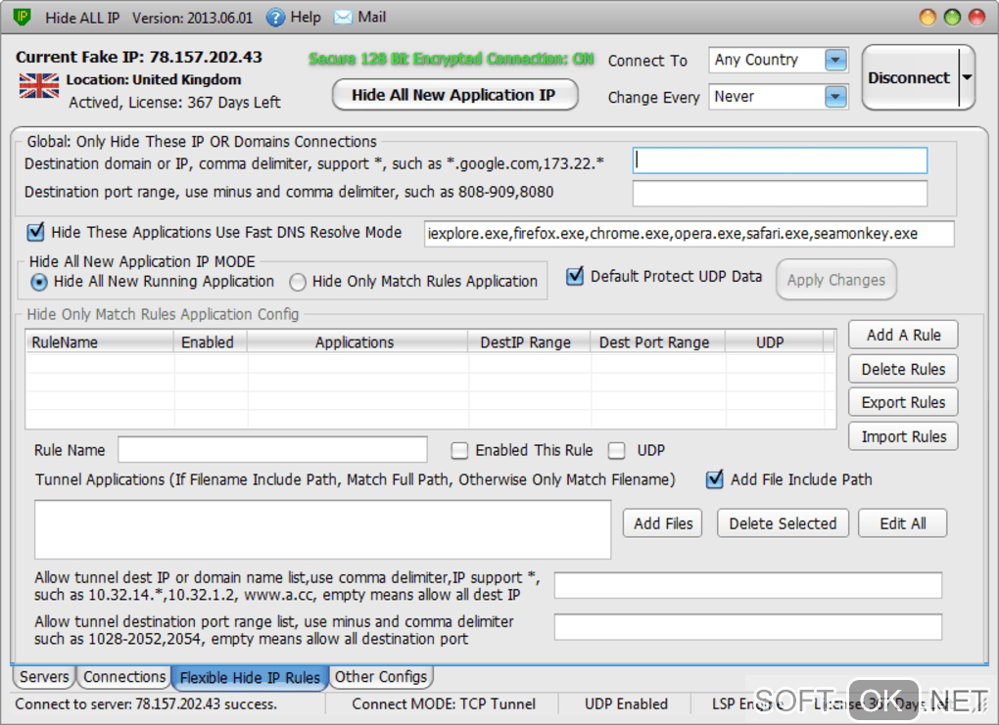Enable the Enabled This Rule checkbox
Viewport: 999px width, 725px height.
coord(459,451)
